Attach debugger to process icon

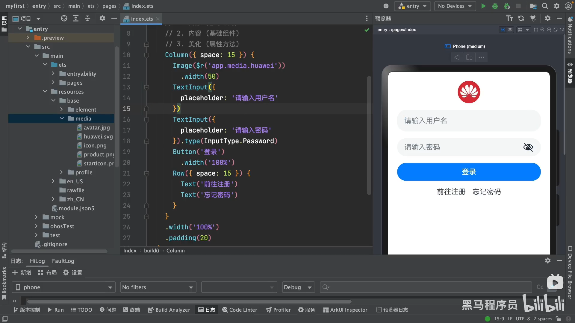tap(507, 6)
